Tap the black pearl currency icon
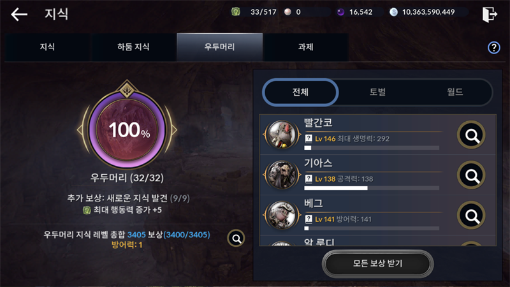 point(340,12)
